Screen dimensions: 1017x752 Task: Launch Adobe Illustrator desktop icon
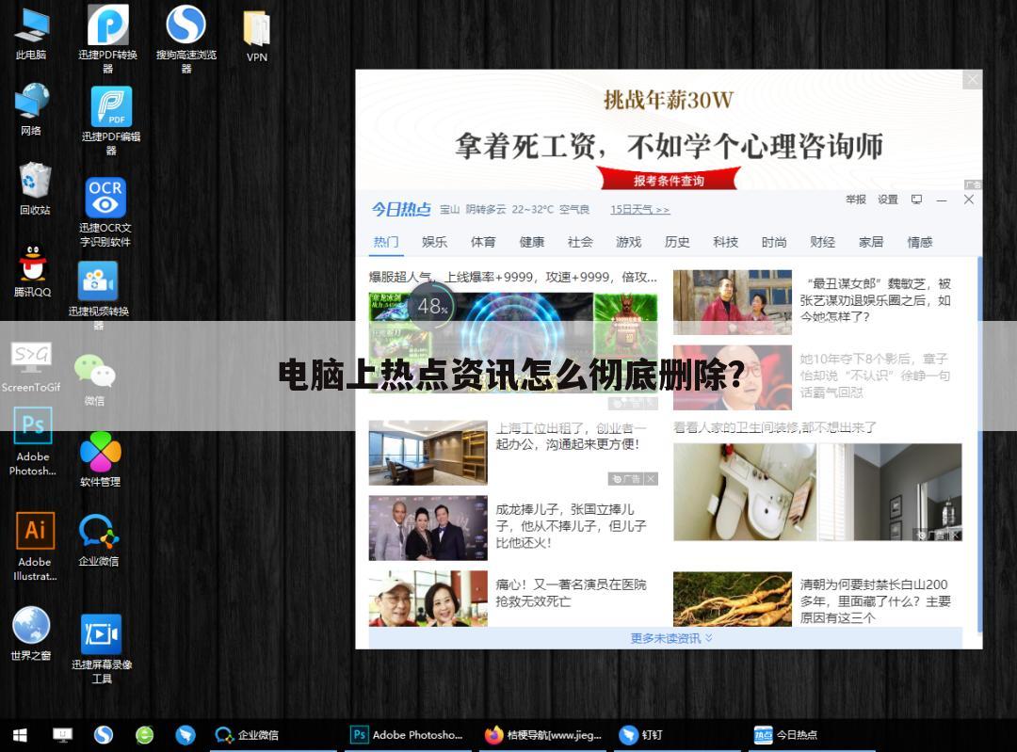pos(35,547)
